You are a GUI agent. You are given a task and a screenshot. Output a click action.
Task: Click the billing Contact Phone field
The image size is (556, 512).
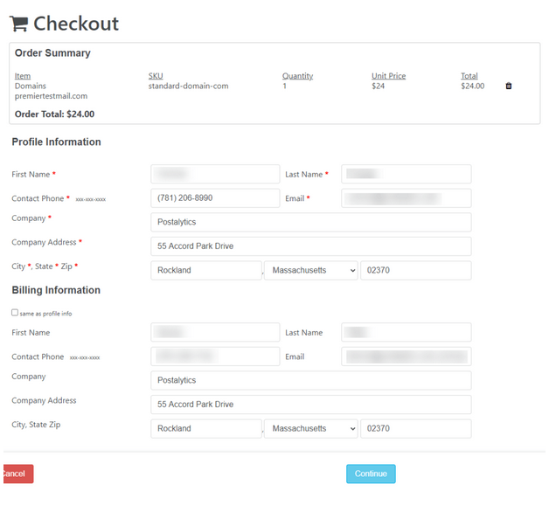(x=215, y=356)
